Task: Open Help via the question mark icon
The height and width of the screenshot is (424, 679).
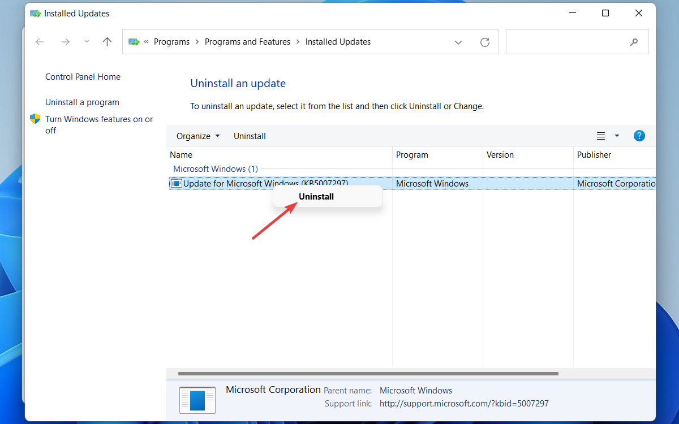Action: (639, 136)
